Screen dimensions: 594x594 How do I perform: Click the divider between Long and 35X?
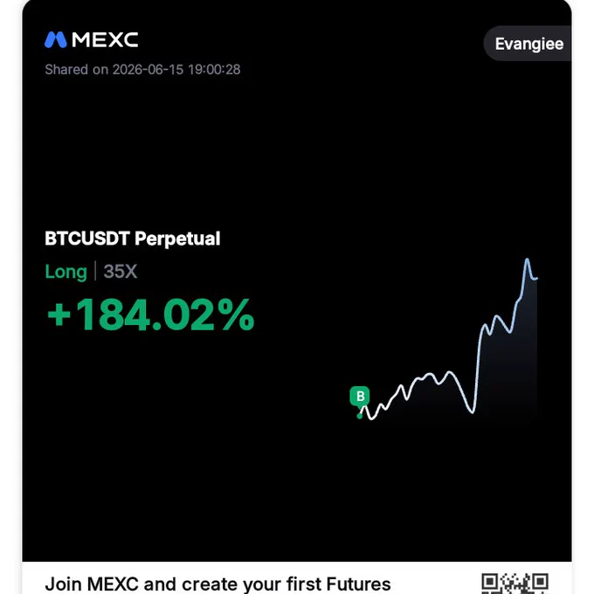click(95, 272)
